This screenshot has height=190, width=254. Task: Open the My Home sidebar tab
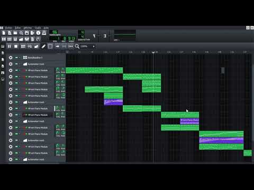tap(3, 72)
